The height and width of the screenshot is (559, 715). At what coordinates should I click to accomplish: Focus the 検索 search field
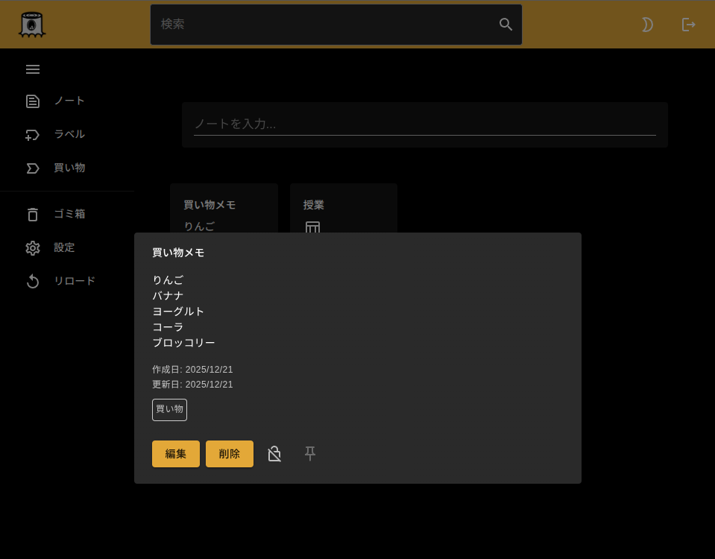pos(336,25)
